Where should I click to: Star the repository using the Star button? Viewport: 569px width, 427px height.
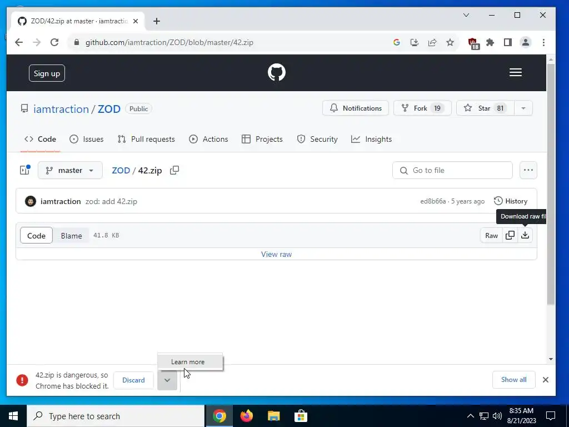pos(485,108)
